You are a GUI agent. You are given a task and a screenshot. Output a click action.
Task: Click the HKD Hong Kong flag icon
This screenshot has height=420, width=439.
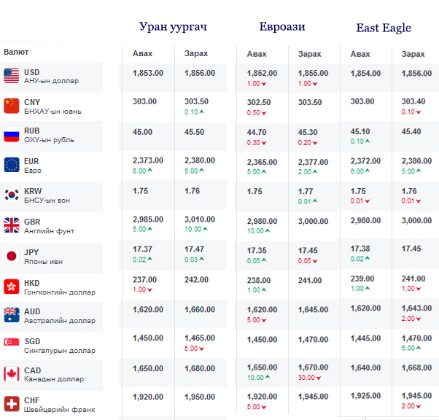coord(11,285)
